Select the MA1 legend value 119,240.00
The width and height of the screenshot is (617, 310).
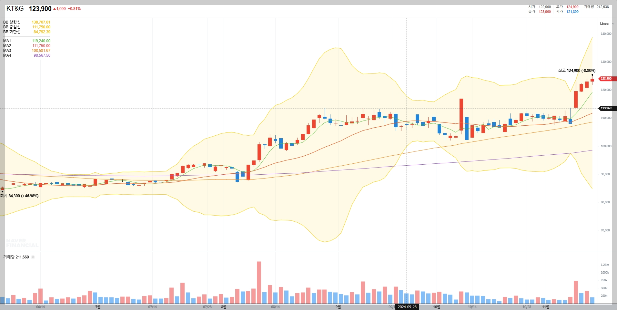point(41,41)
